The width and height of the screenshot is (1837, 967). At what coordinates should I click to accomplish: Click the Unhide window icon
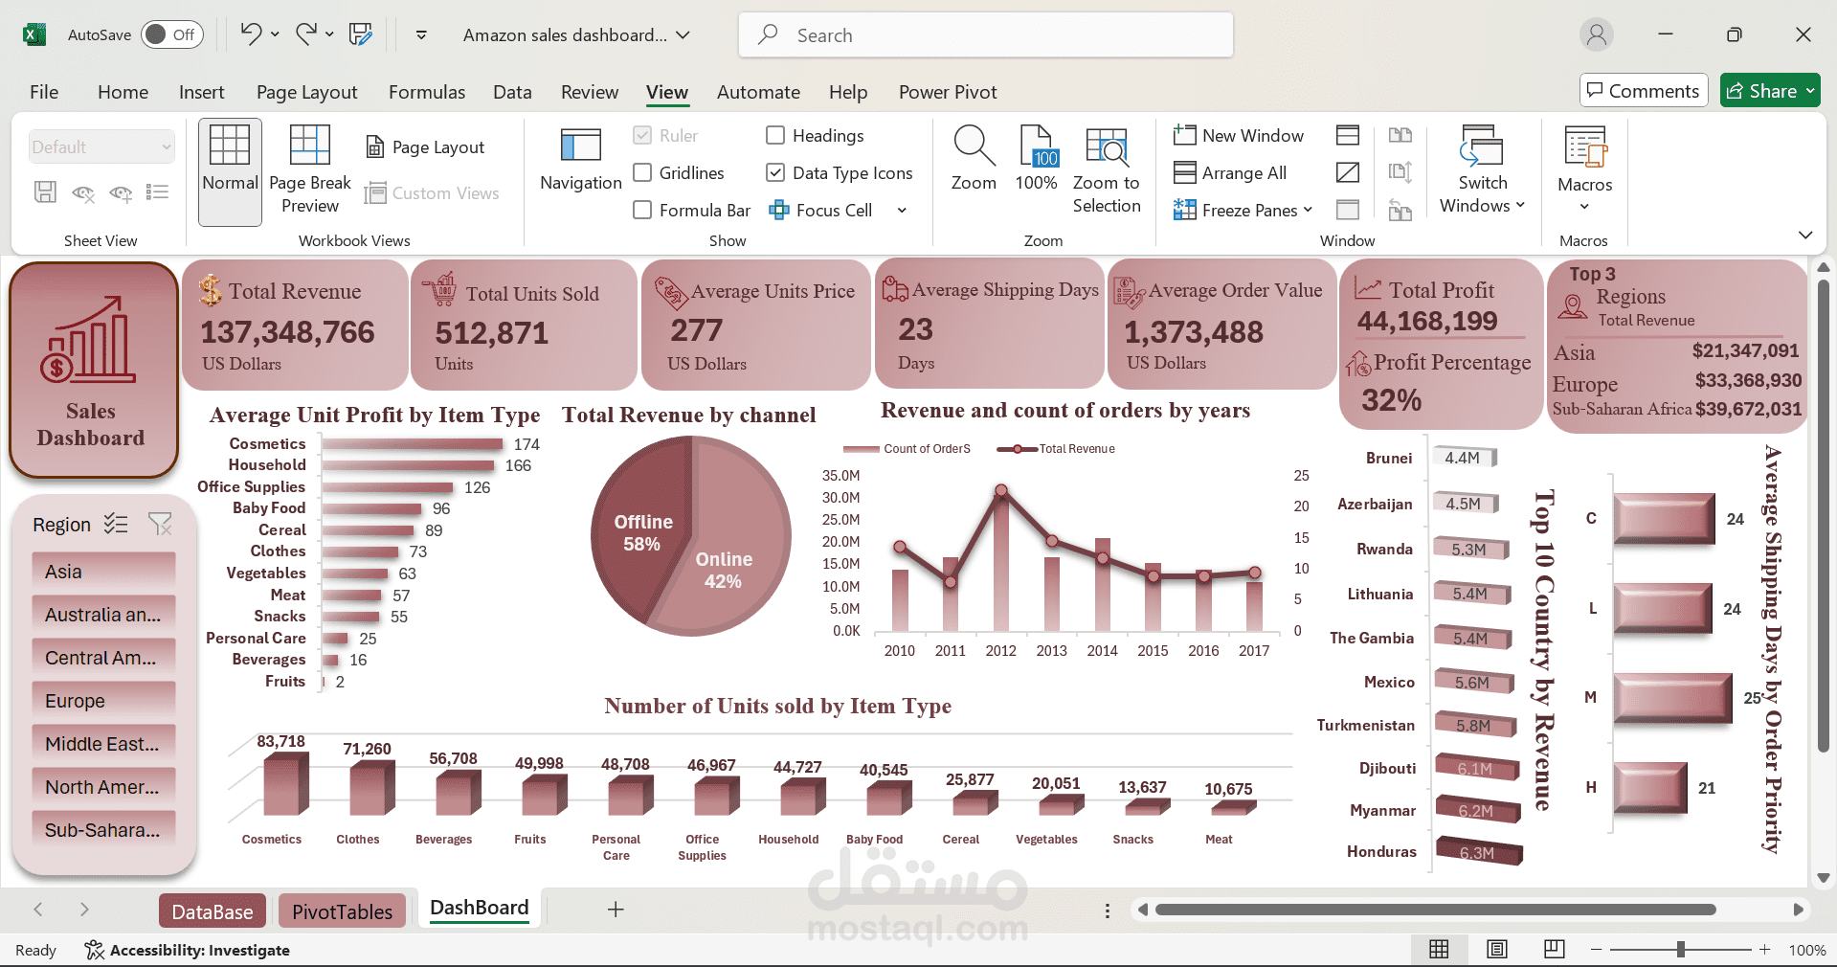1348,210
